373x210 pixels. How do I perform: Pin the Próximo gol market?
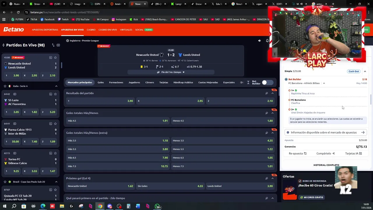coord(266,178)
